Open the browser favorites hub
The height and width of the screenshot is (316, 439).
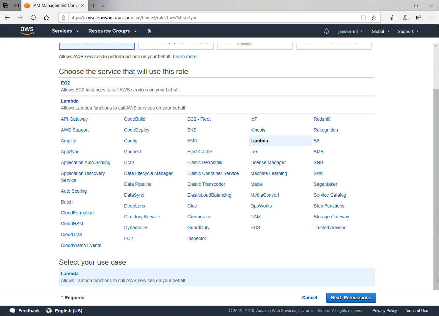(393, 17)
